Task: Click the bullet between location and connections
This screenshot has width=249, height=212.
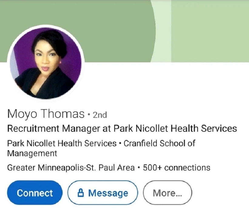Action: (139, 167)
